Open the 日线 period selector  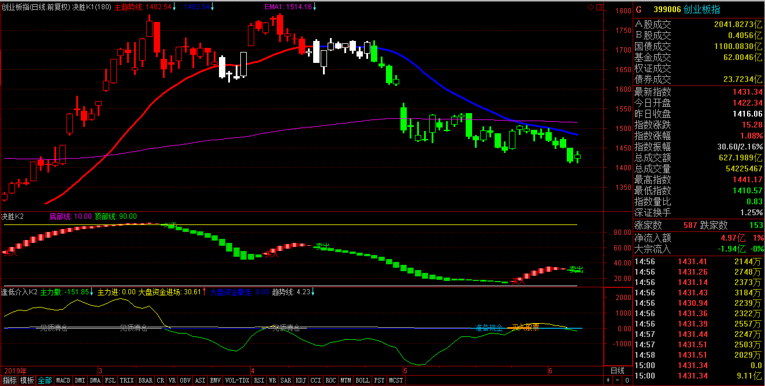(x=618, y=370)
